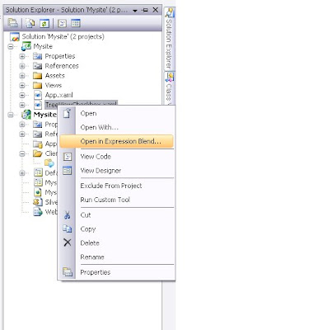Click the Assets folder icon
Viewport: 323px width, 330px height.
point(37,76)
